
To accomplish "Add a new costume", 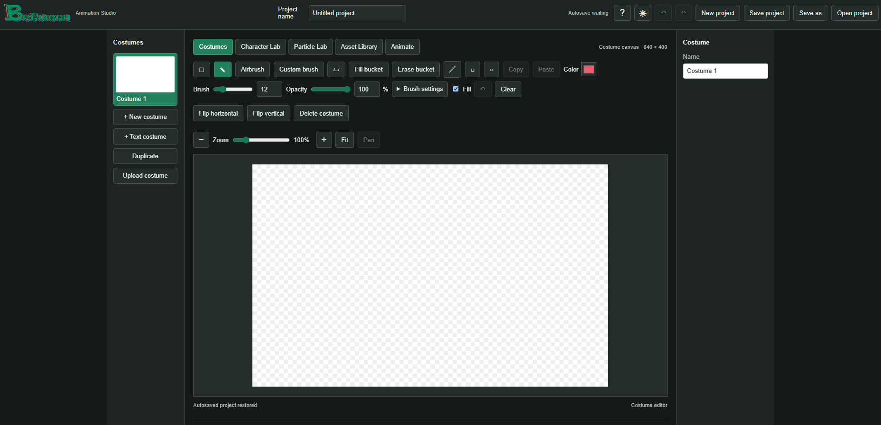I will point(145,117).
